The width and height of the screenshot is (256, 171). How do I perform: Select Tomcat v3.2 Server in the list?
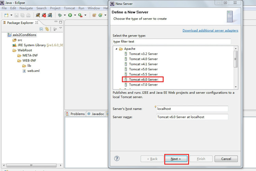[141, 54]
